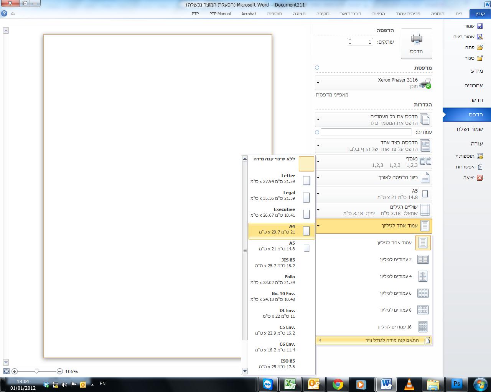The width and height of the screenshot is (491, 392).
Task: Open אפשרויות (Options) in backstage
Action: coord(469,167)
